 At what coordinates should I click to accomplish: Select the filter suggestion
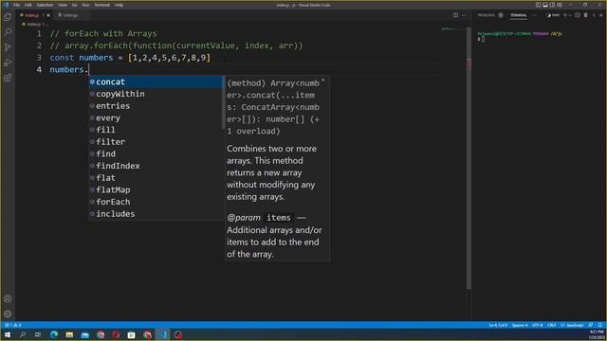(x=156, y=142)
